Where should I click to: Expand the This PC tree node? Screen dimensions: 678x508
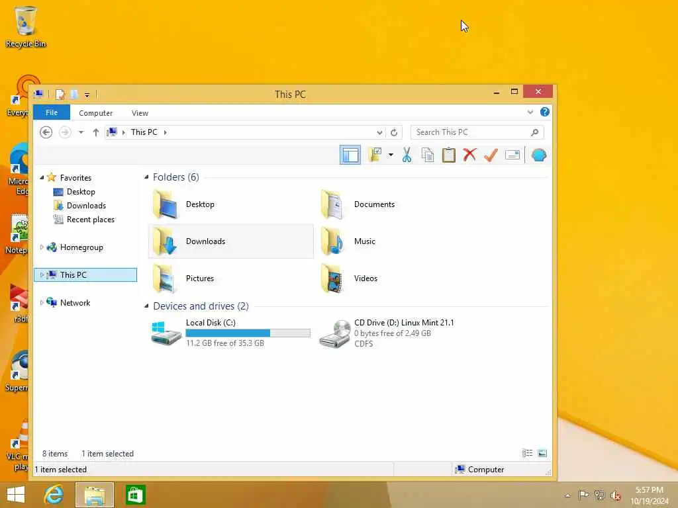(42, 275)
